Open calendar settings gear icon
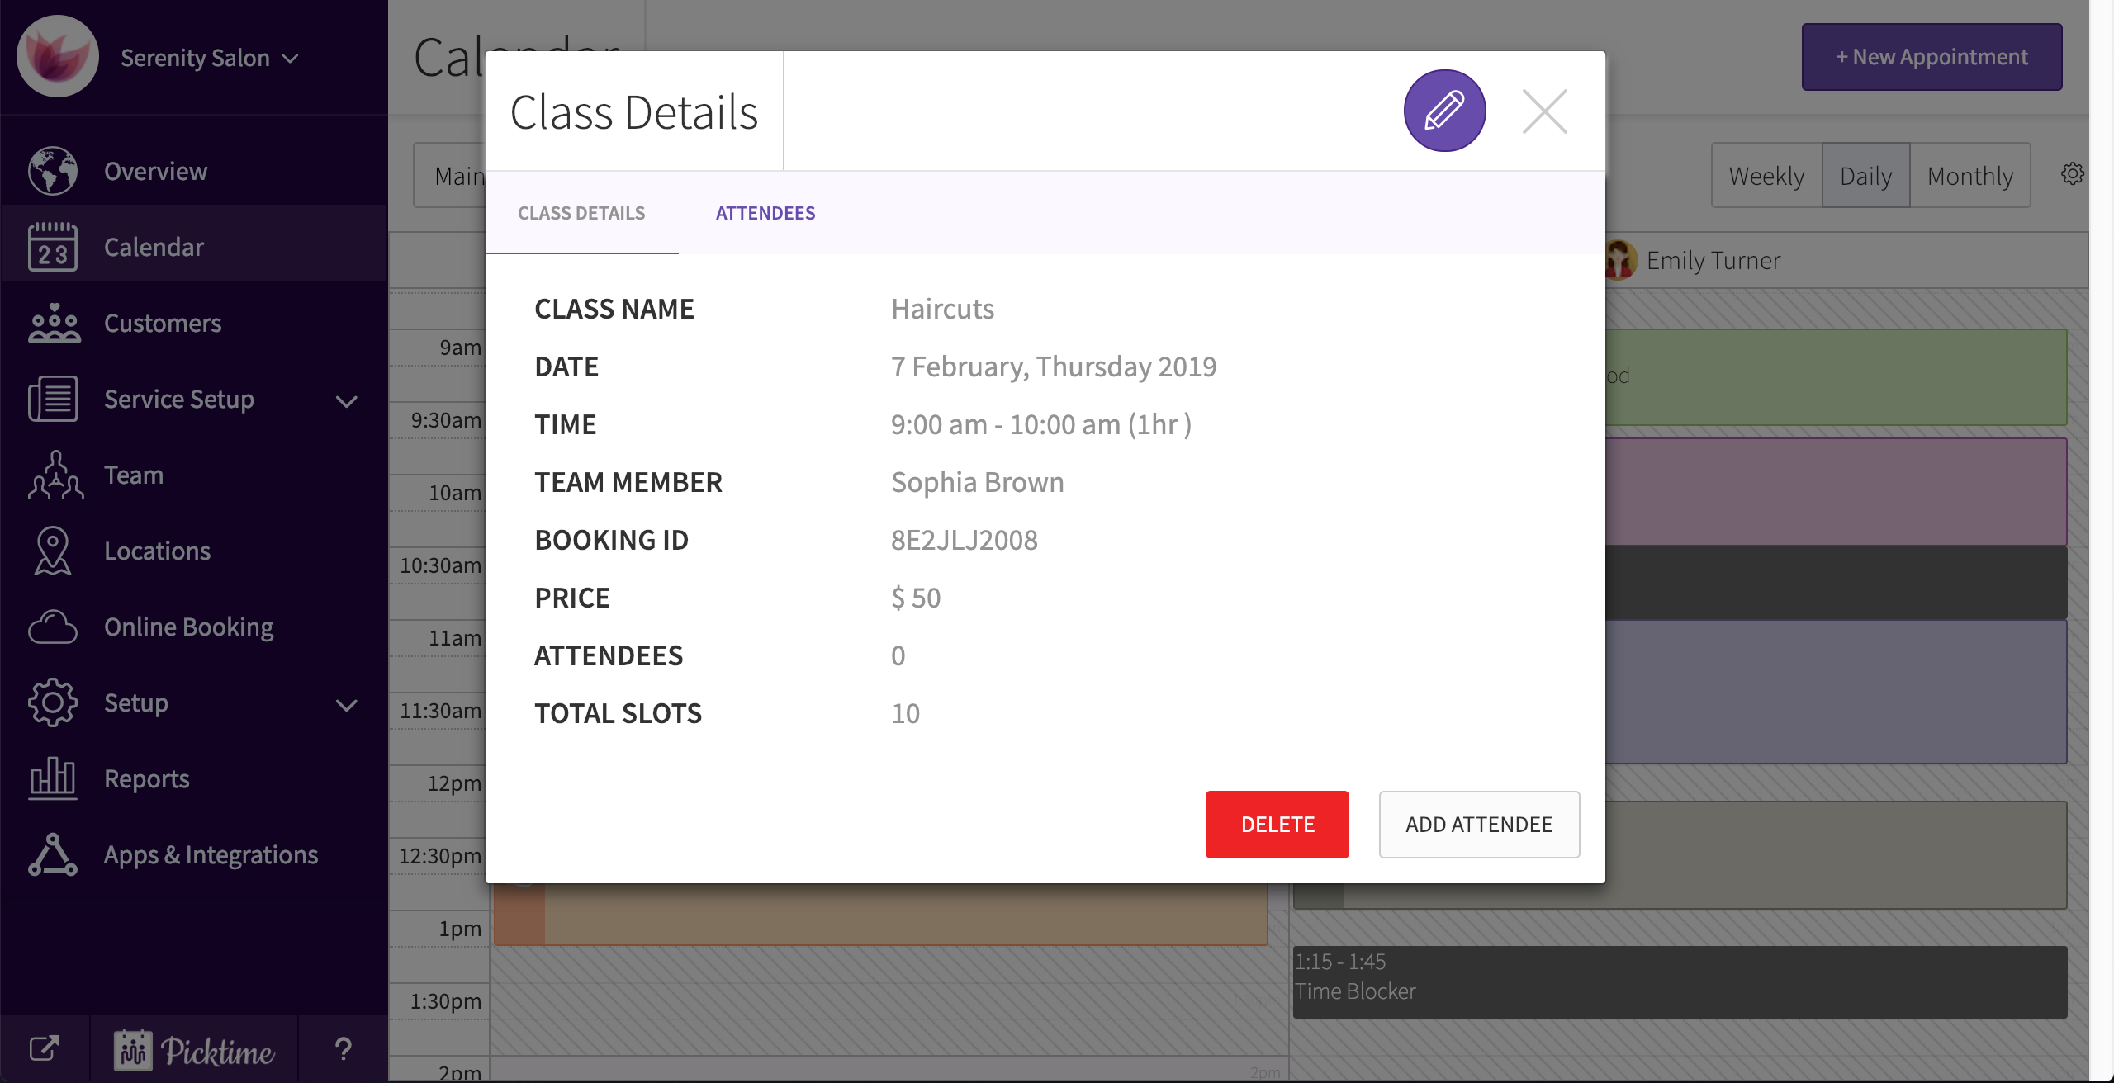This screenshot has height=1083, width=2114. (2072, 174)
